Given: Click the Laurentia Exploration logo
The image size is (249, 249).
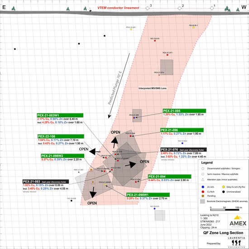Looking at the screenshot, I should [x=236, y=243].
